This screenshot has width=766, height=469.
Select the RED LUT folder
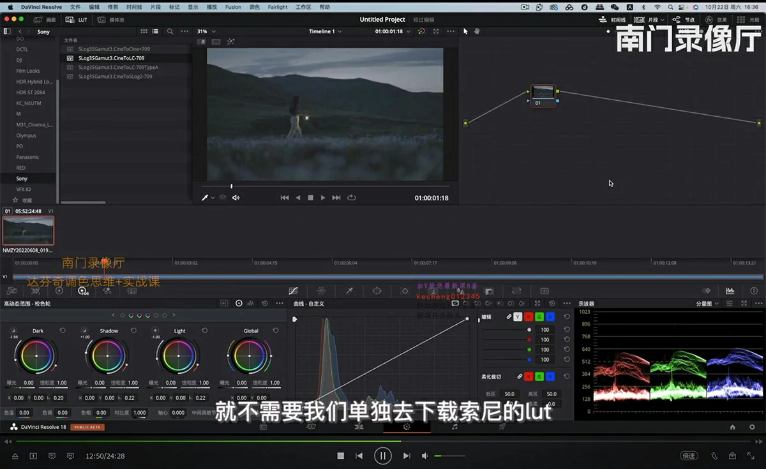(x=21, y=168)
